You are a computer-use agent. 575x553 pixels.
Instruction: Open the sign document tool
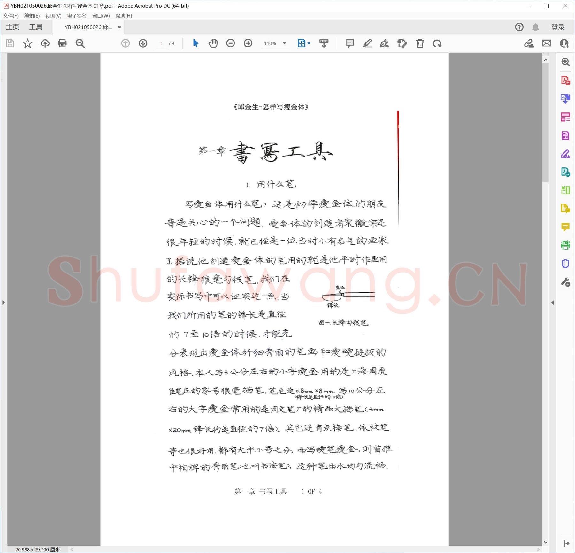(385, 43)
